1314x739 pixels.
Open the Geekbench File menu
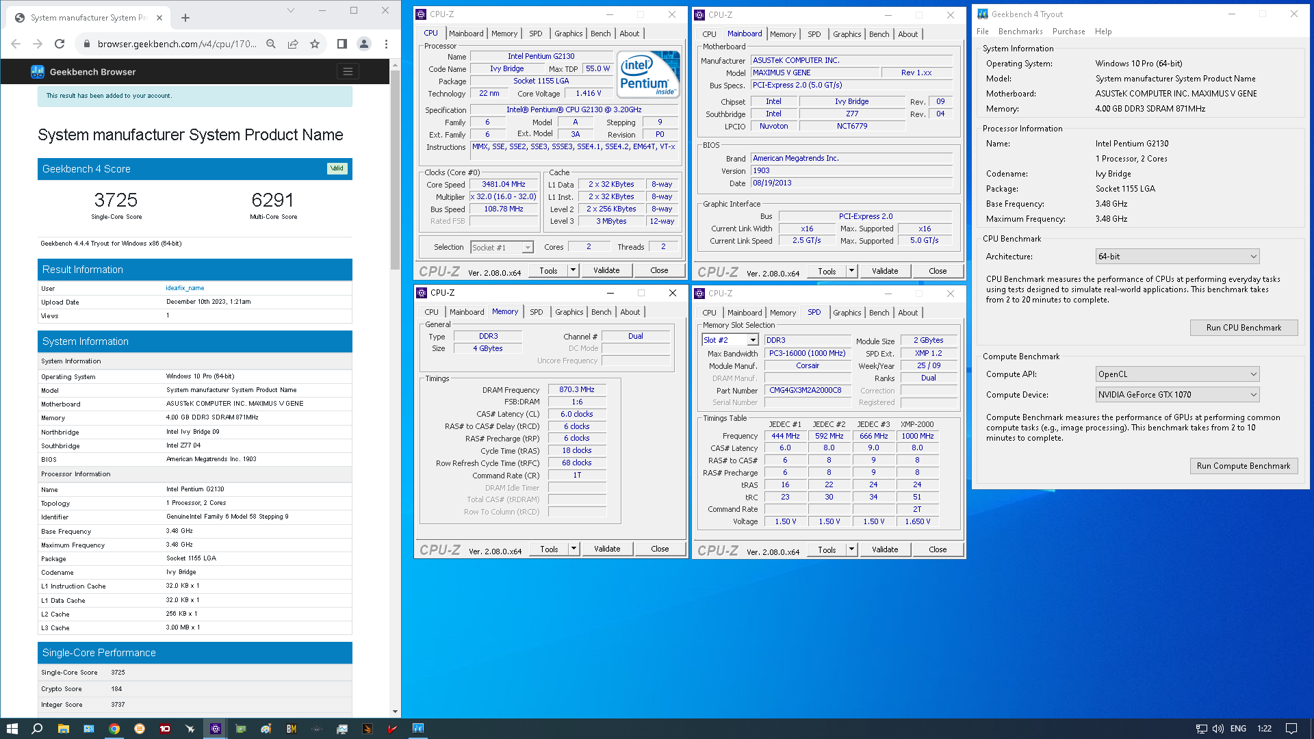click(983, 31)
